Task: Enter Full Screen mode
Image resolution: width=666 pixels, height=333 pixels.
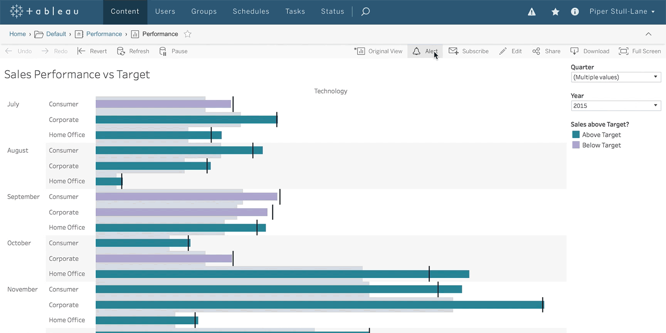Action: [x=640, y=51]
